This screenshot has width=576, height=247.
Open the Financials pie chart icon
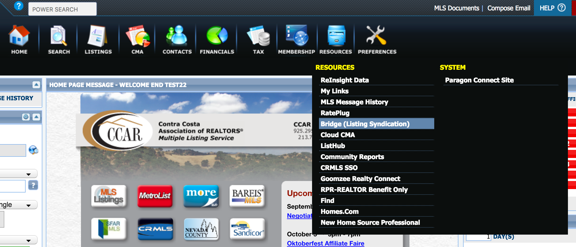click(x=217, y=36)
